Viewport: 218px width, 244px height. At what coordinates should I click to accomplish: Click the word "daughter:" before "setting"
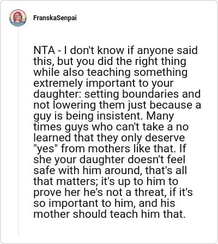57,94
